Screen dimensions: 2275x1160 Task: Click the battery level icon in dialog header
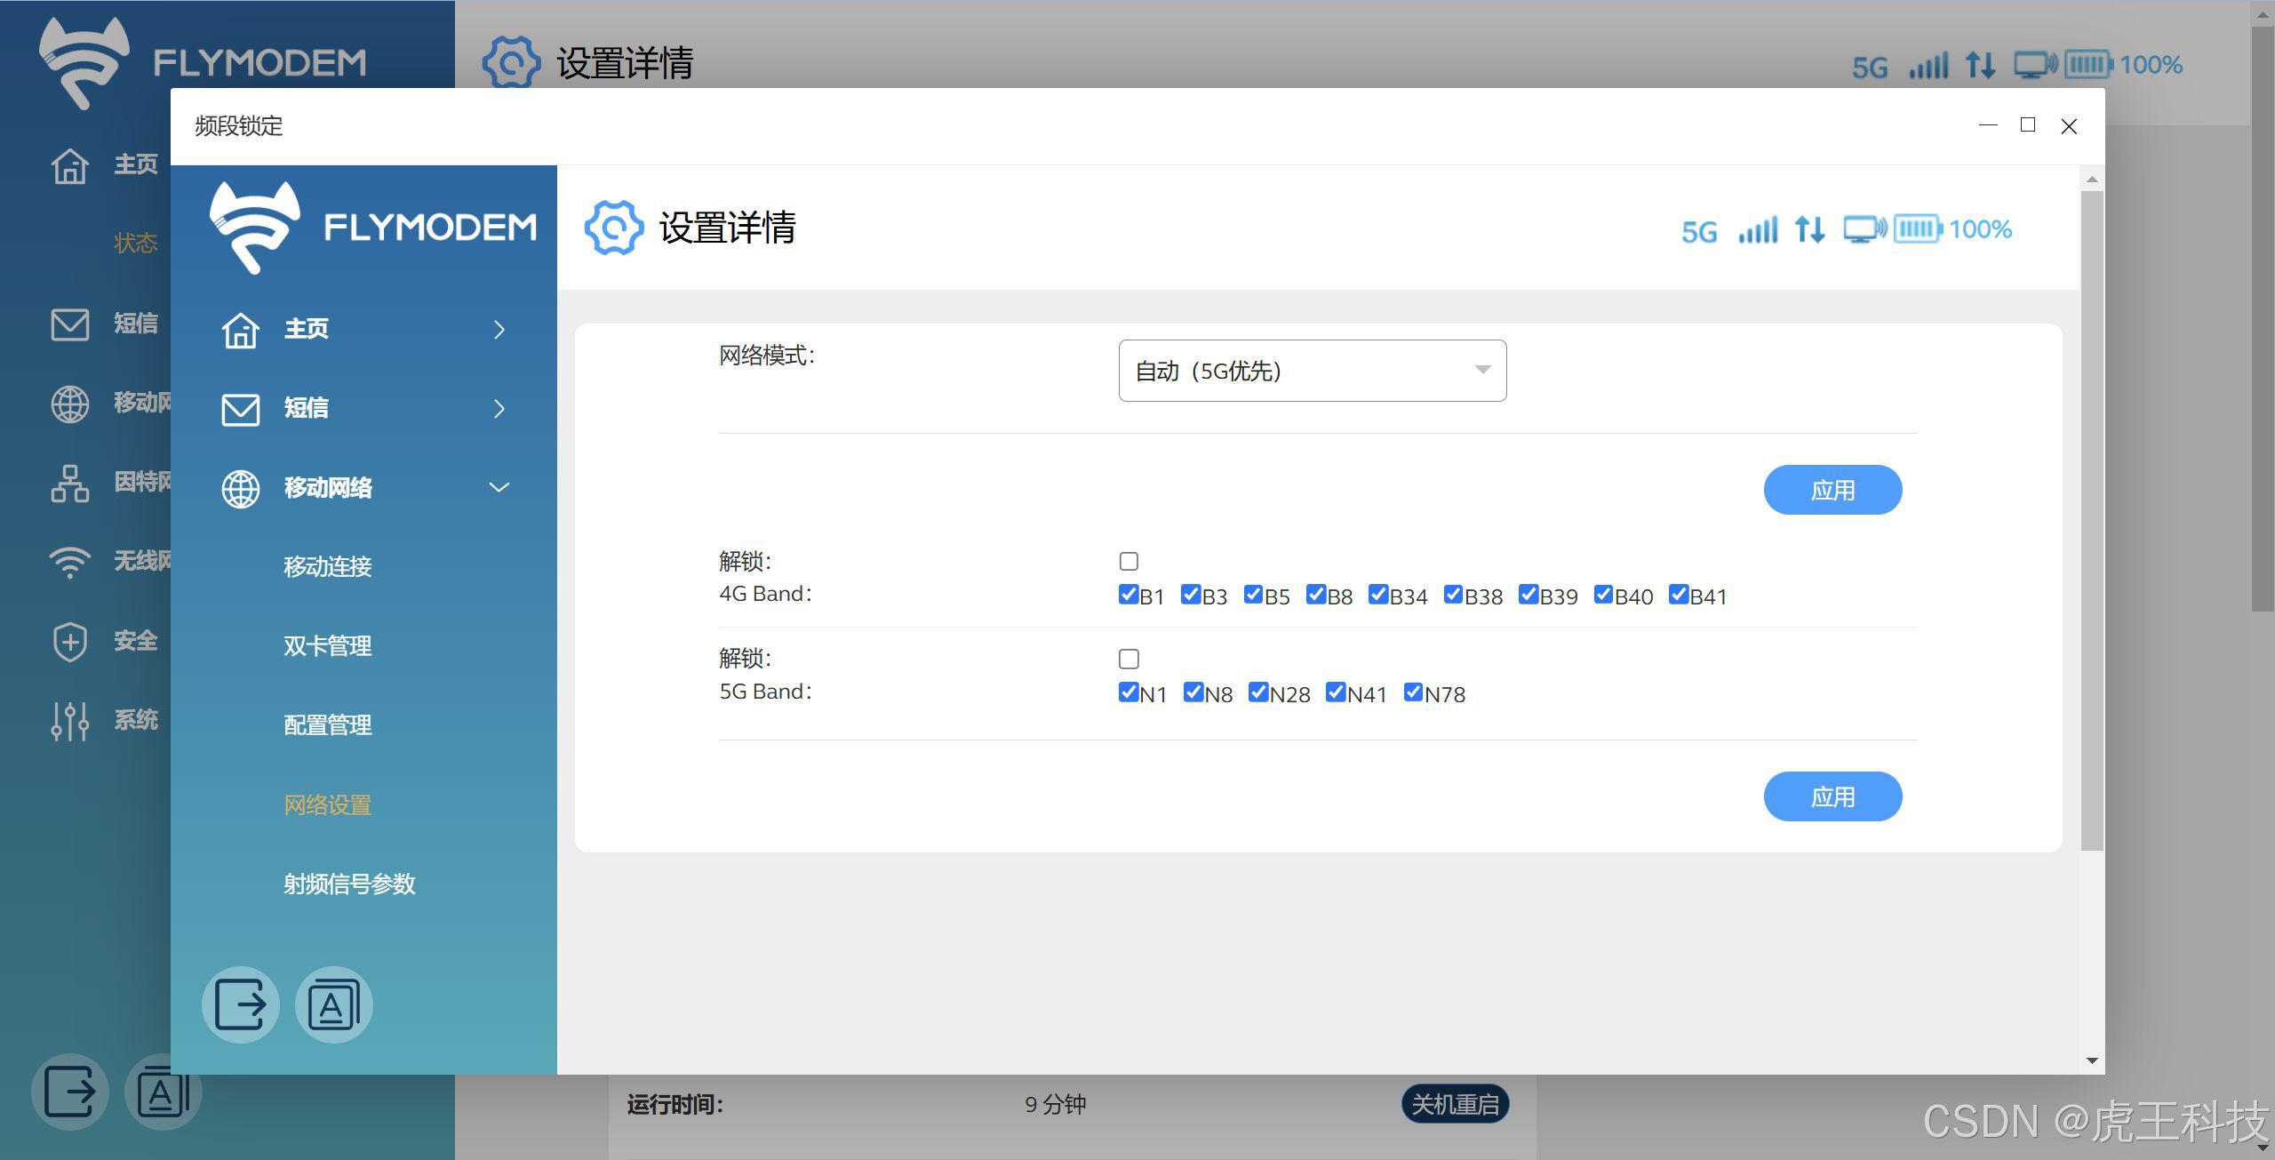(1917, 229)
